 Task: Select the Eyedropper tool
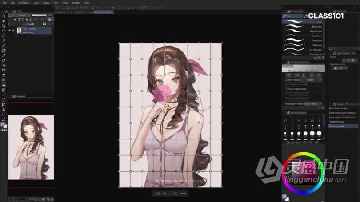[x=4, y=45]
